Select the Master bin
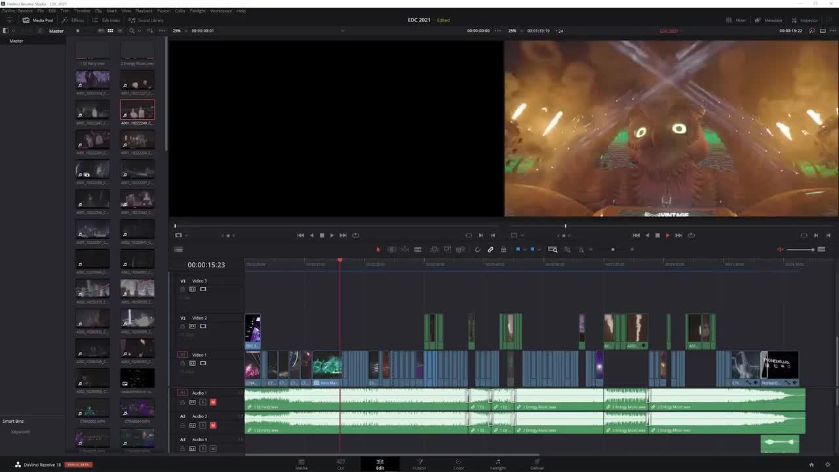 16,41
